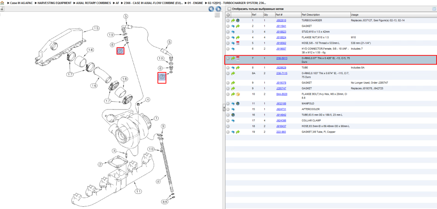Toggle 'Отобразить только выбранные метки' checkbox

(229, 9)
